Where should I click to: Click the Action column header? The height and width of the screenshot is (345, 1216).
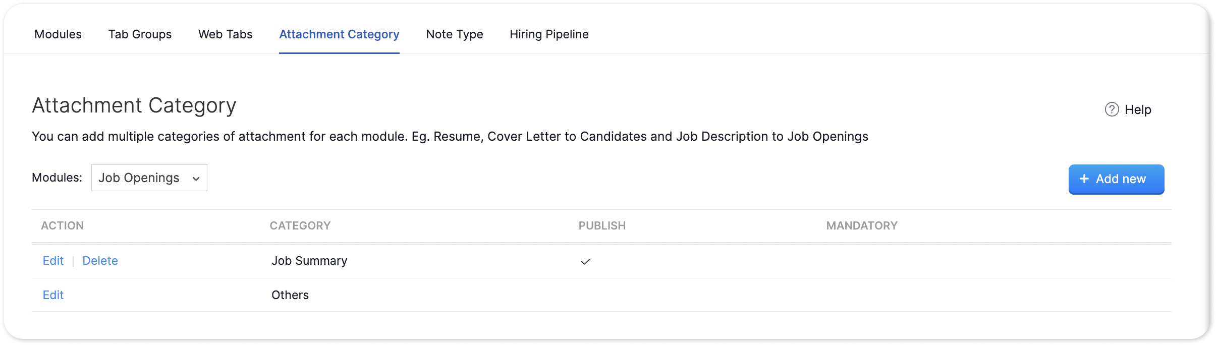[x=63, y=225]
